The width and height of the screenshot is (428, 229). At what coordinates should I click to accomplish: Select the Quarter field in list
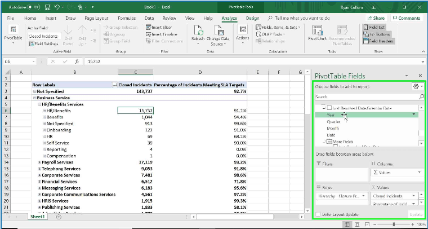click(333, 122)
